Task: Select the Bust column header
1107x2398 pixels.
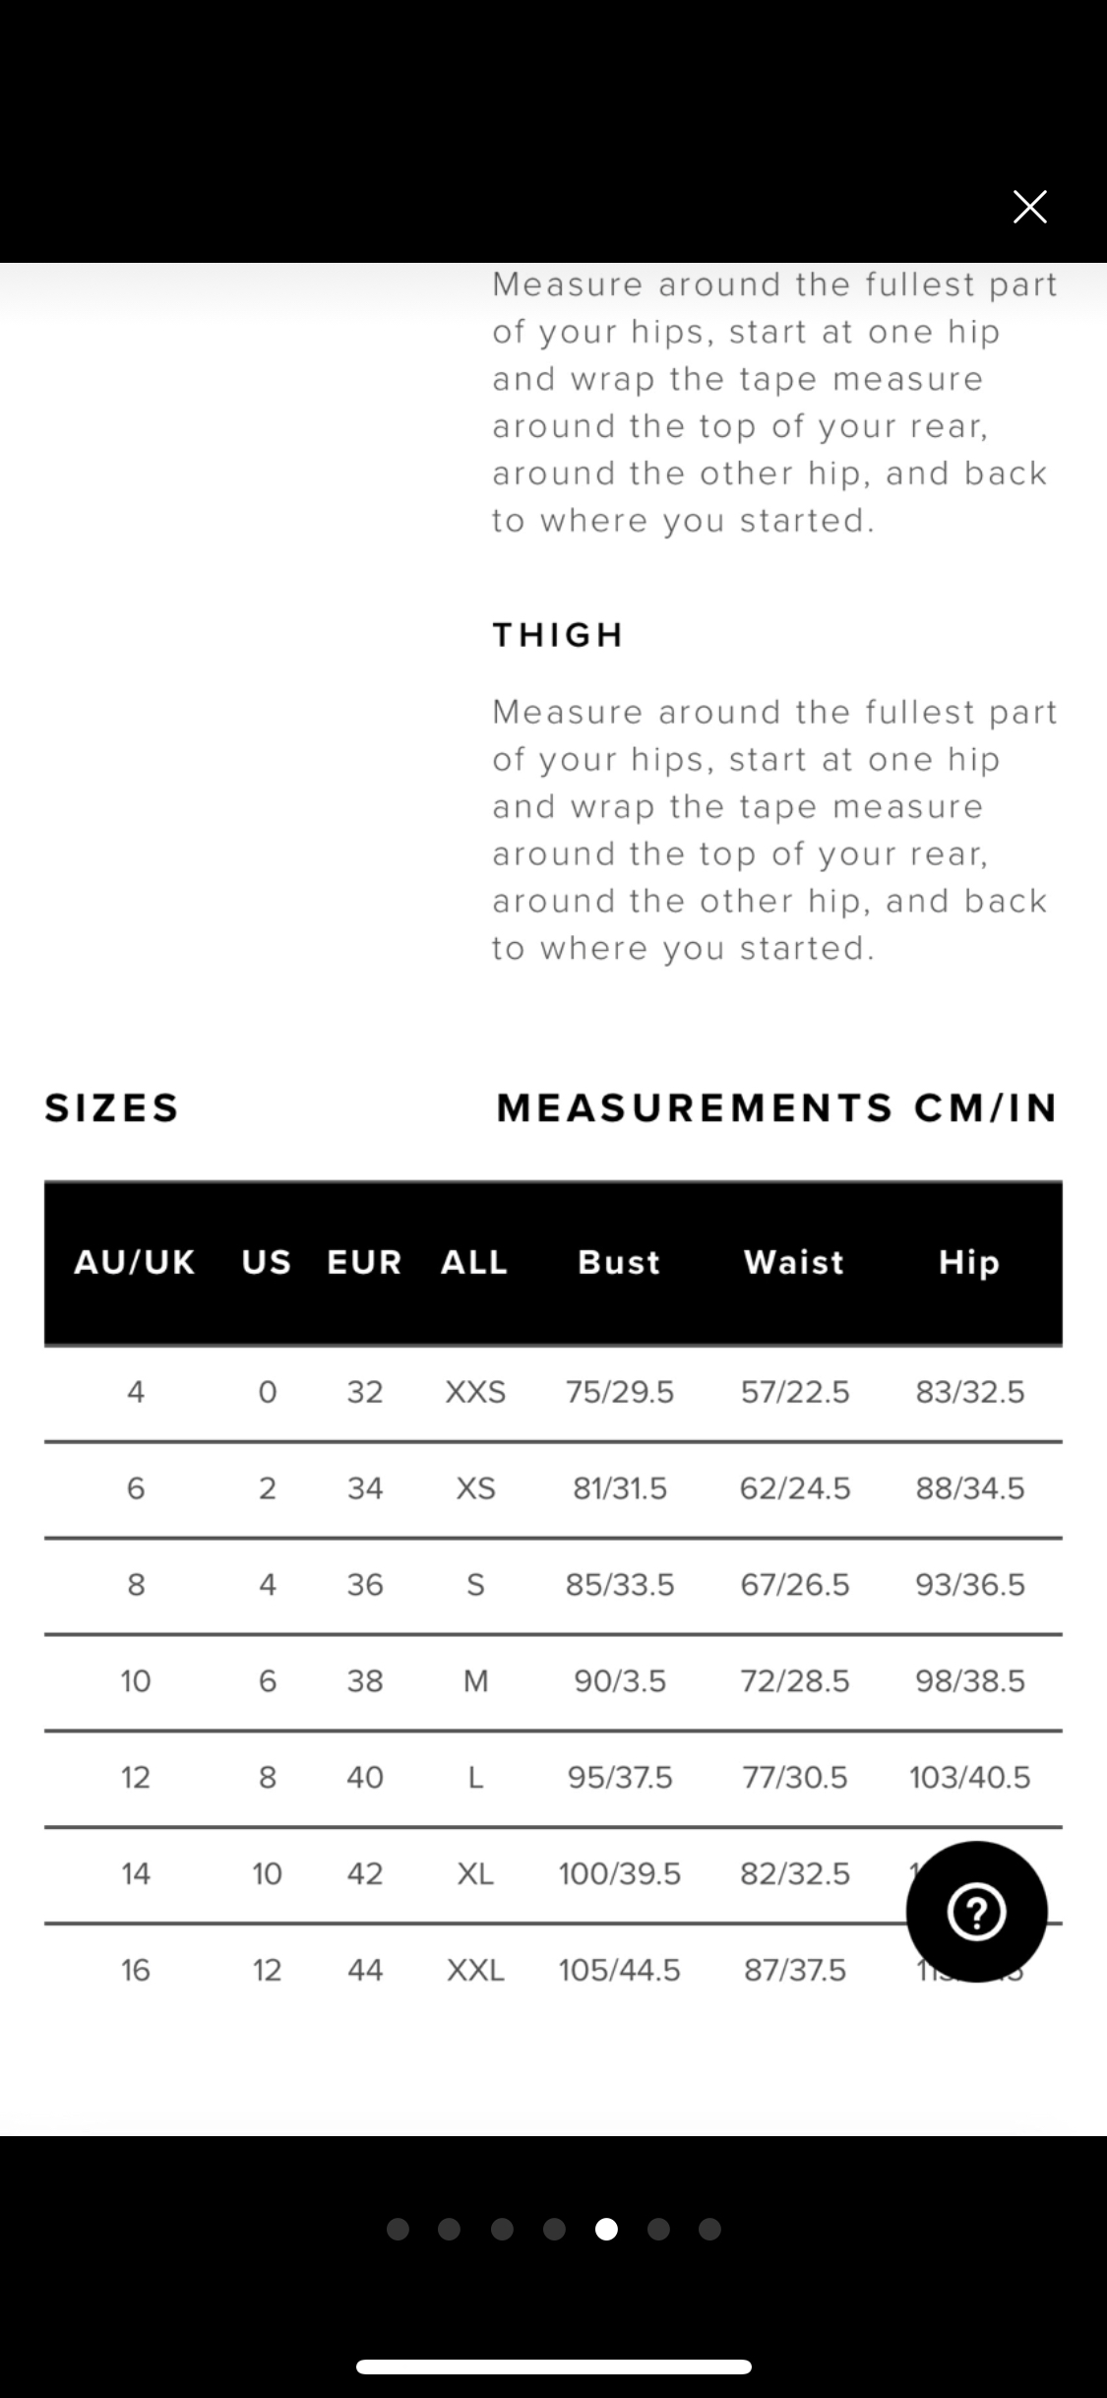Action: (x=619, y=1262)
